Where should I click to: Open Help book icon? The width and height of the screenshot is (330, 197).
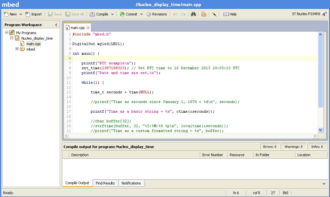226,14
